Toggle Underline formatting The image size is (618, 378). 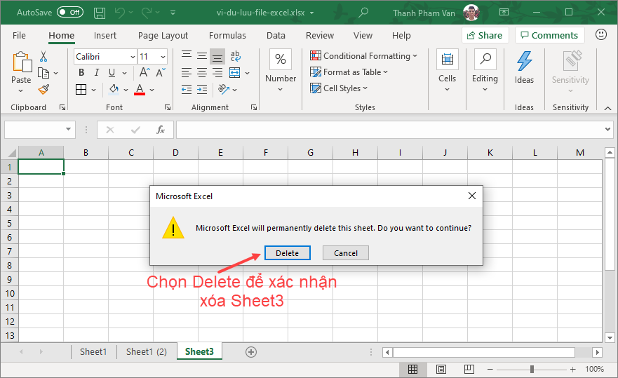pos(112,72)
